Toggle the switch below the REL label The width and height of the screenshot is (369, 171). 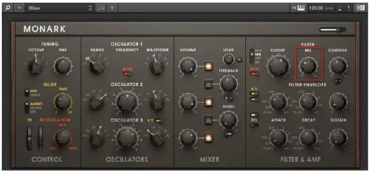255,125
